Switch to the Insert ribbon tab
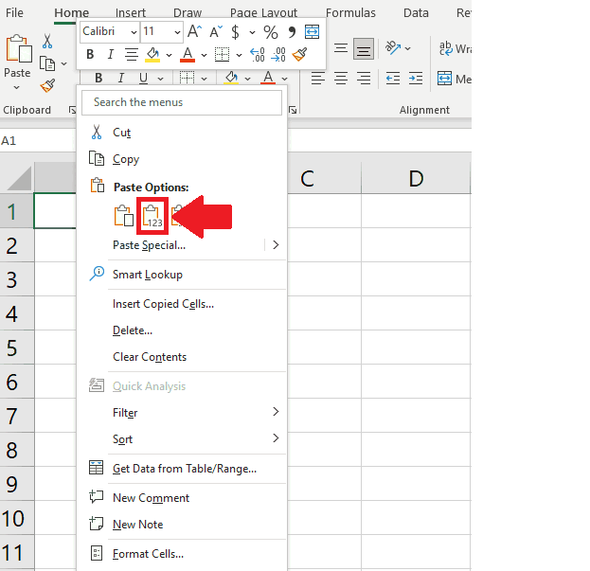This screenshot has width=590, height=571. (130, 13)
